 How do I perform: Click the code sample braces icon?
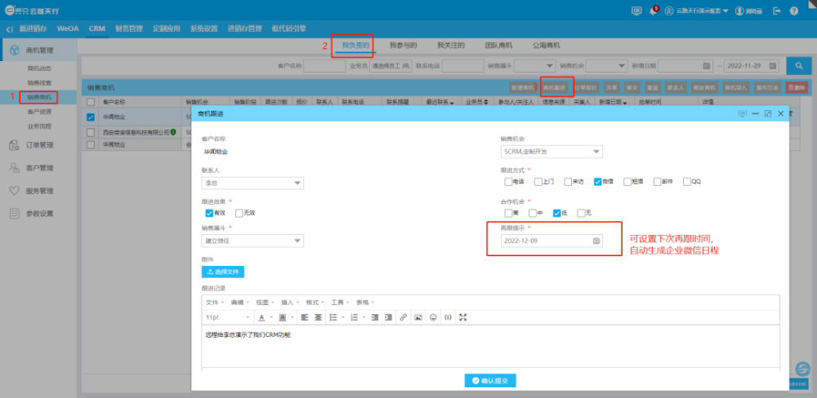(x=448, y=317)
